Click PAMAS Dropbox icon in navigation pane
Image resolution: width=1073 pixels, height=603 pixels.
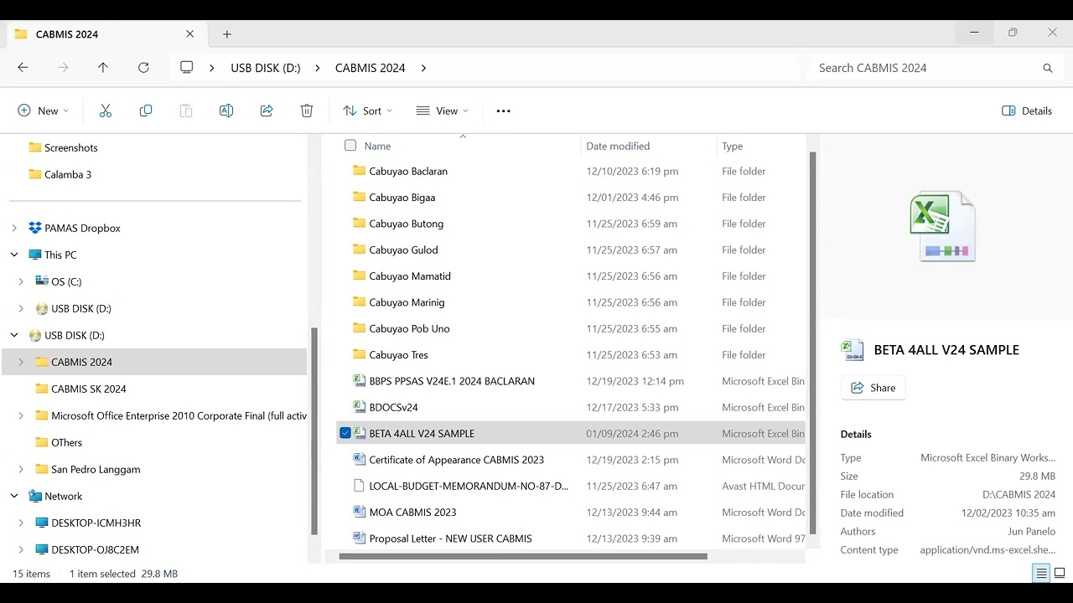pyautogui.click(x=35, y=228)
